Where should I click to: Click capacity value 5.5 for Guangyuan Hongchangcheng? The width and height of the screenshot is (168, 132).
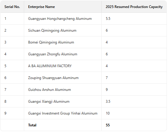click(108, 19)
